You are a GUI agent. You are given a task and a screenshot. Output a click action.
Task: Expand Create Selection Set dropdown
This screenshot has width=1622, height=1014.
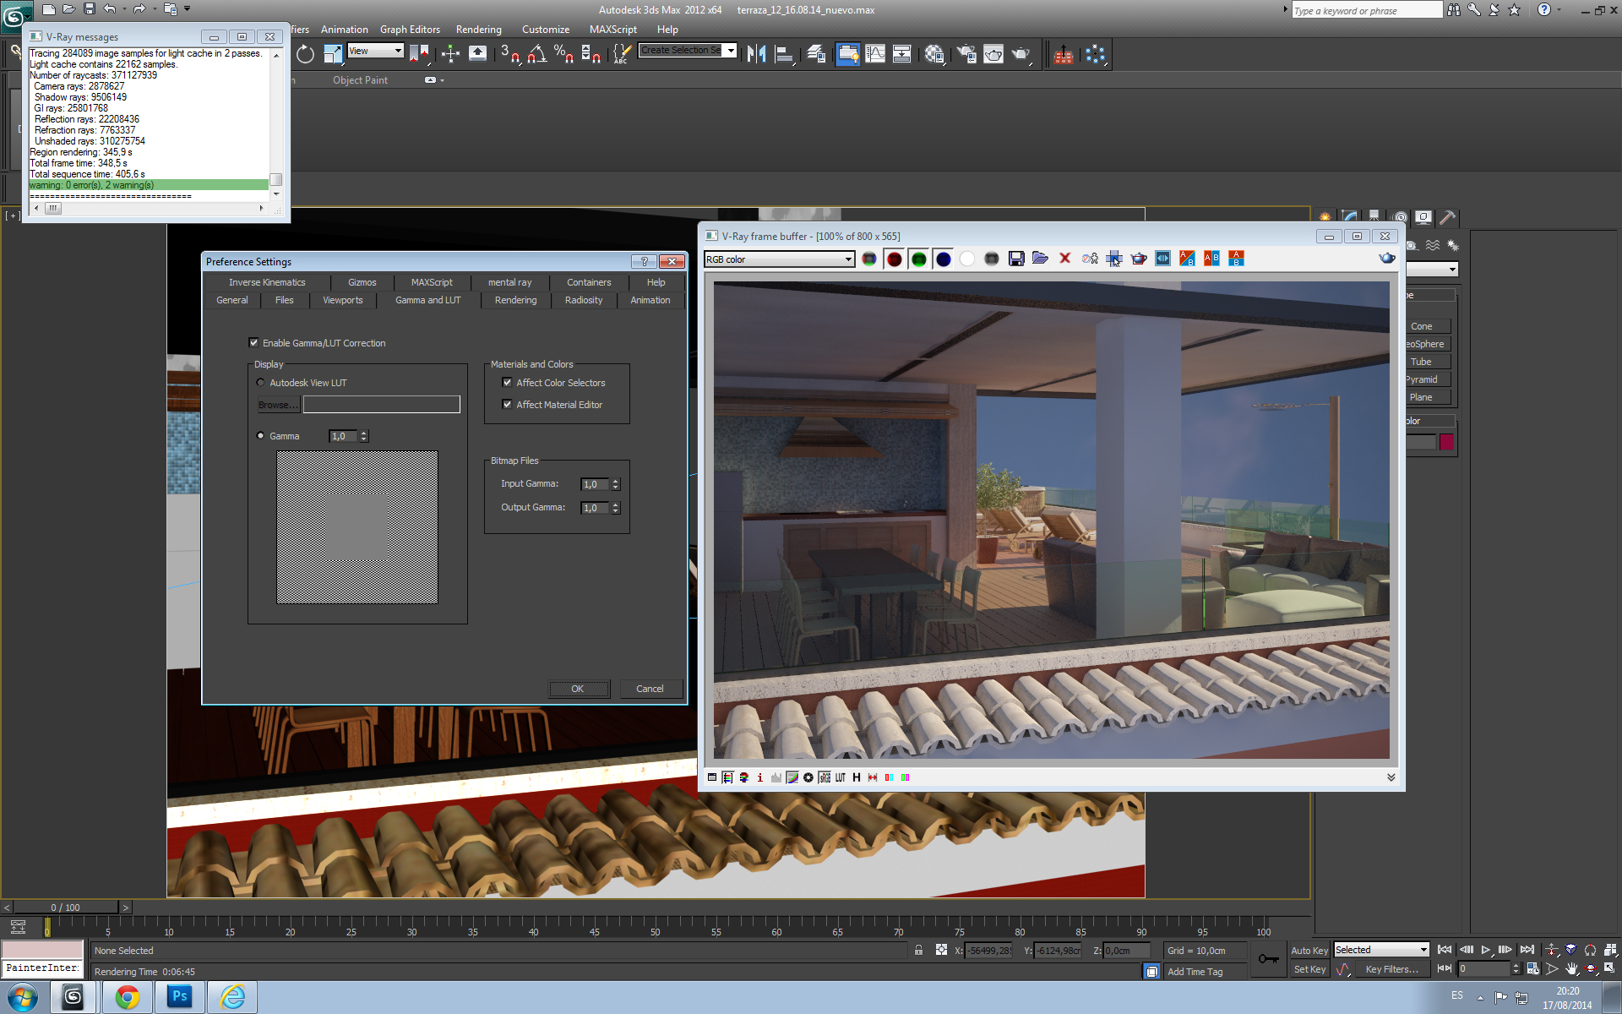[731, 51]
